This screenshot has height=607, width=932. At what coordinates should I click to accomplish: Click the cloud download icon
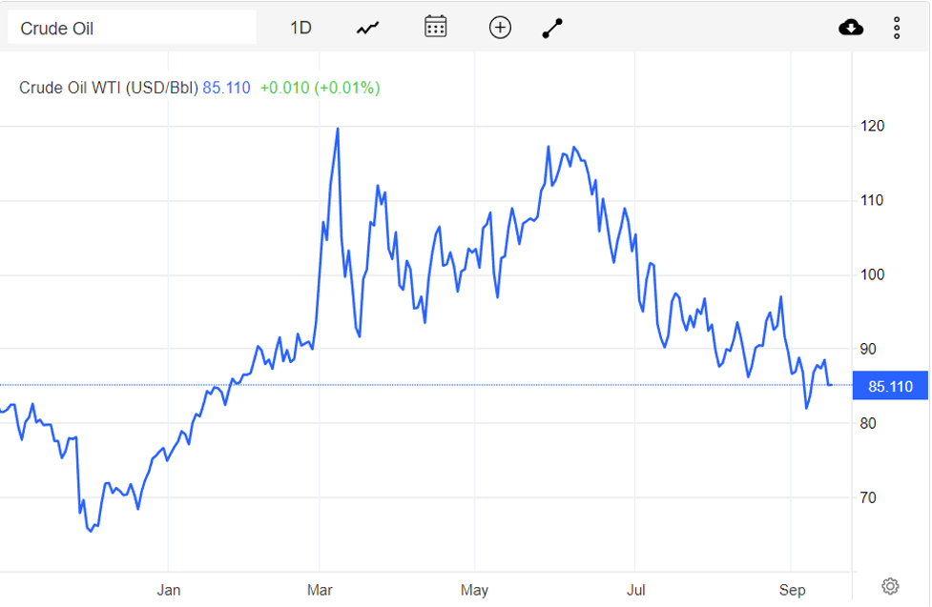click(x=851, y=28)
